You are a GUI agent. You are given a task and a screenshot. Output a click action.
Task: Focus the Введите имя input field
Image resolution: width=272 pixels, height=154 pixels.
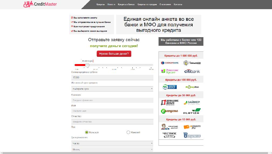pyautogui.click(x=112, y=111)
